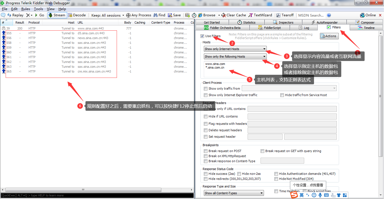
Task: Toggle the Use Filters checkbox
Action: (x=202, y=36)
